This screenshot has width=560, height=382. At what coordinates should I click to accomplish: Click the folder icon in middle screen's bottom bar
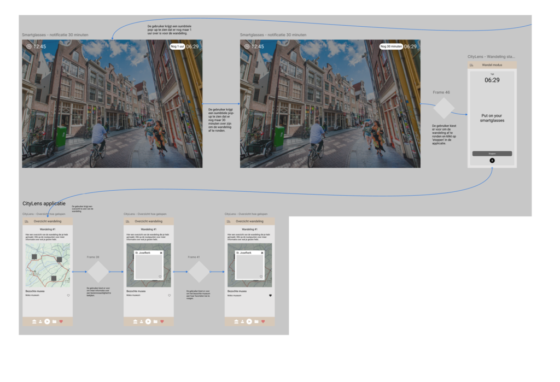155,321
